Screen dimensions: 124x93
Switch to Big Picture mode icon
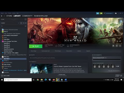(x=116, y=13)
